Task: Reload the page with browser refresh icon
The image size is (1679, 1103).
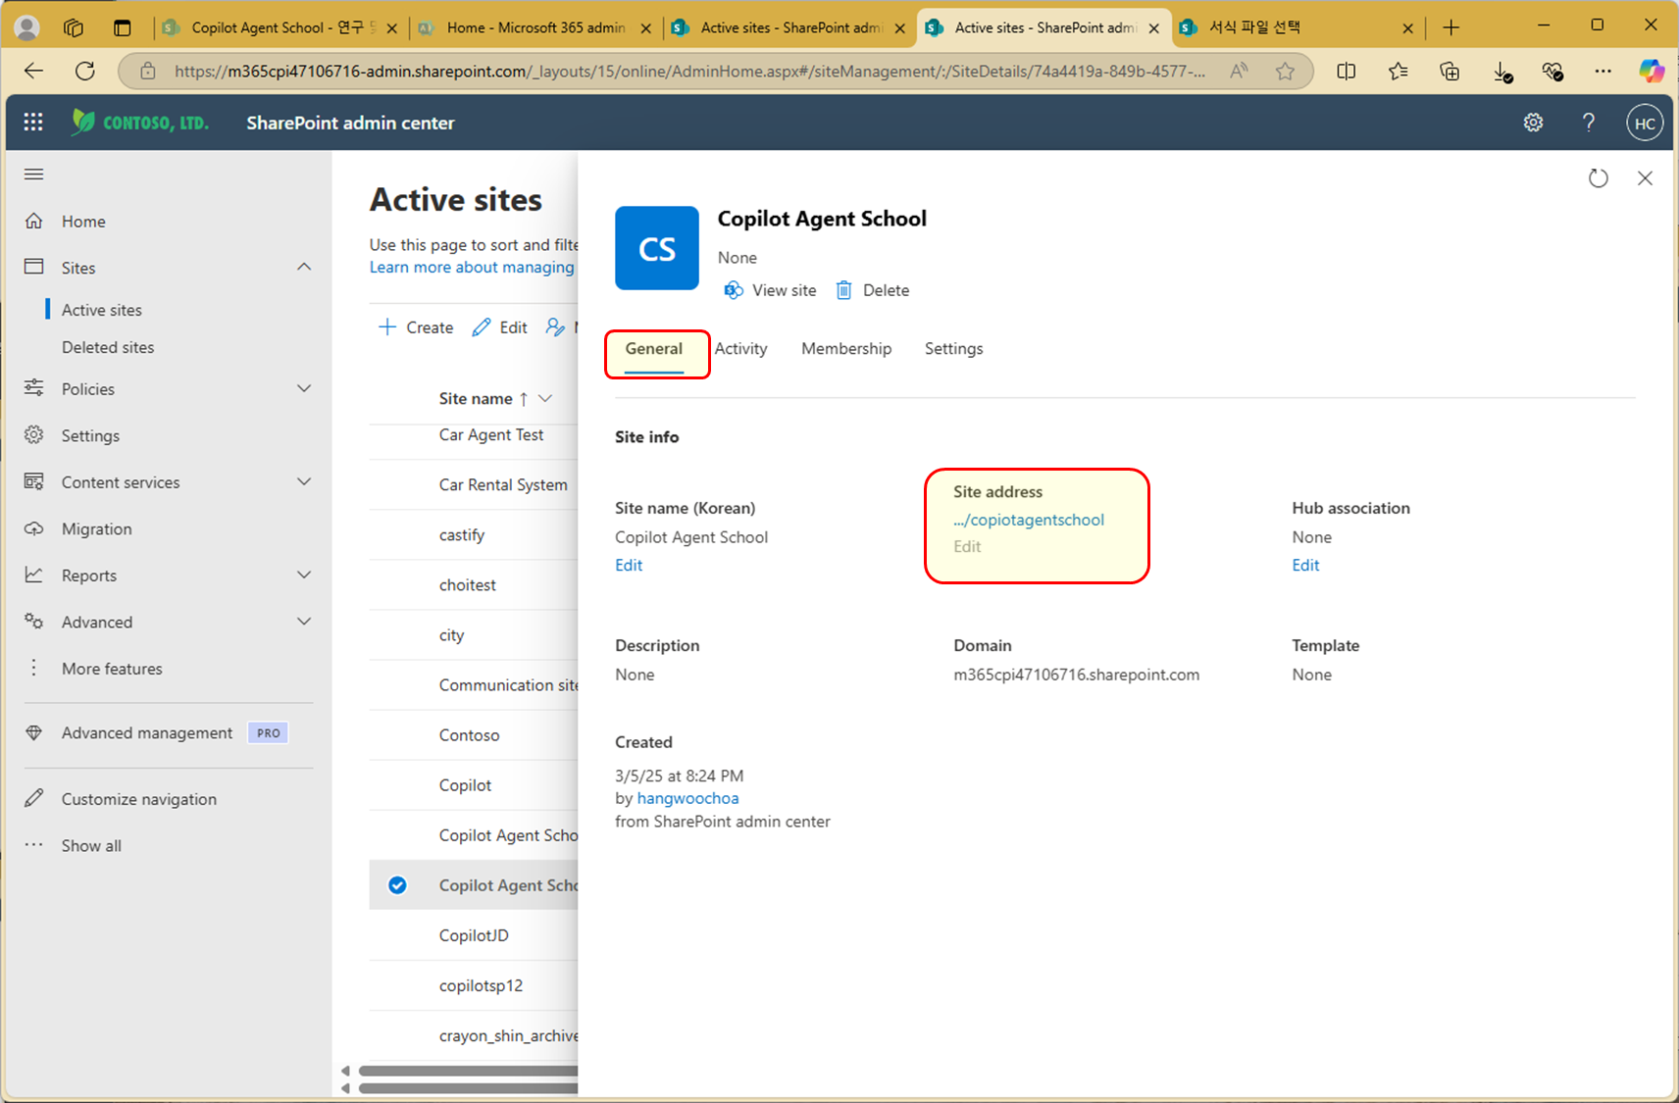Action: [x=85, y=71]
